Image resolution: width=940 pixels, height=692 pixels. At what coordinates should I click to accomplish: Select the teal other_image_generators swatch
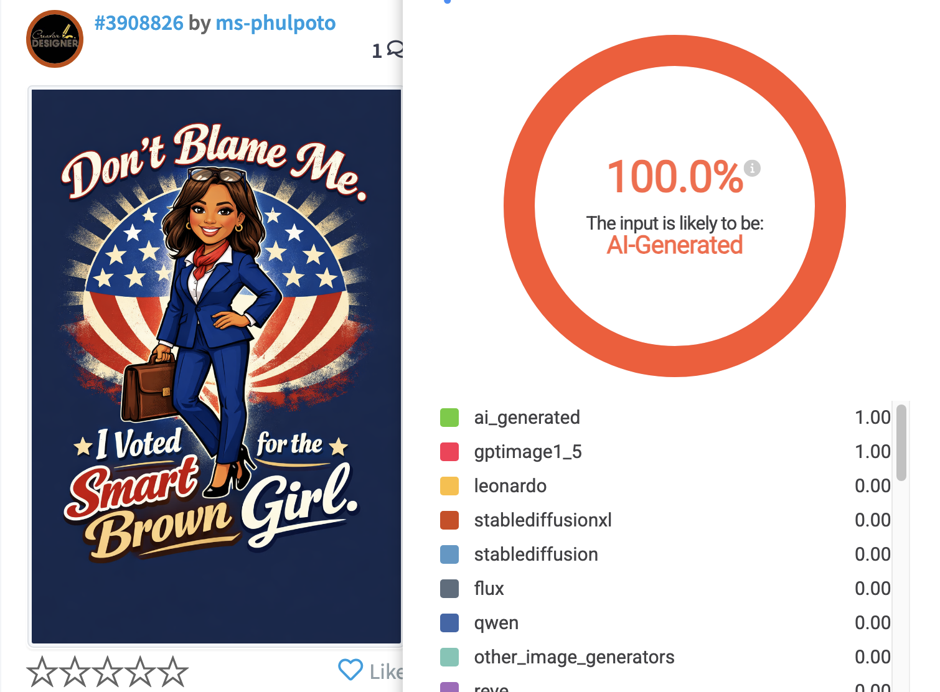[449, 657]
